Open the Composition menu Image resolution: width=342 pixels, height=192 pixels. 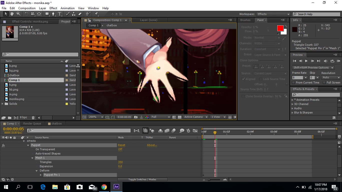coord(27,8)
